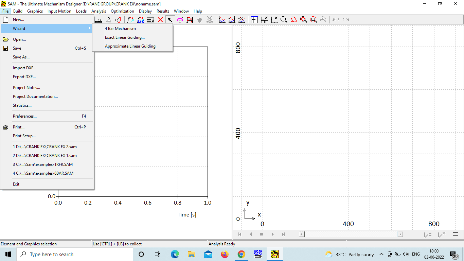The width and height of the screenshot is (464, 261).
Task: Open the Build menu
Action: coord(18,11)
